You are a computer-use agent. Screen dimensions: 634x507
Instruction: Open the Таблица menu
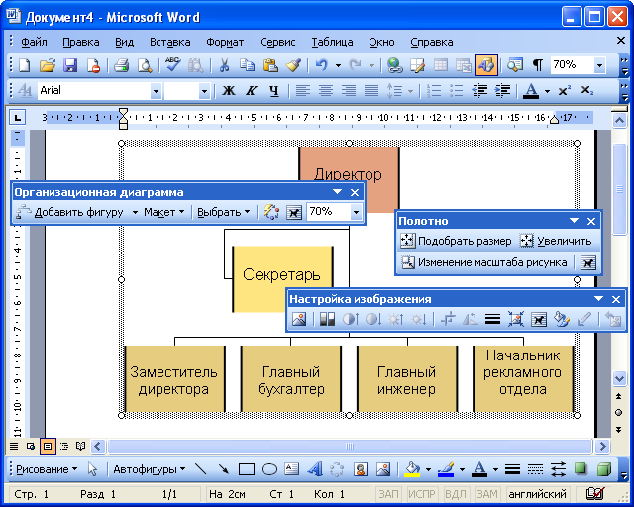(x=332, y=42)
